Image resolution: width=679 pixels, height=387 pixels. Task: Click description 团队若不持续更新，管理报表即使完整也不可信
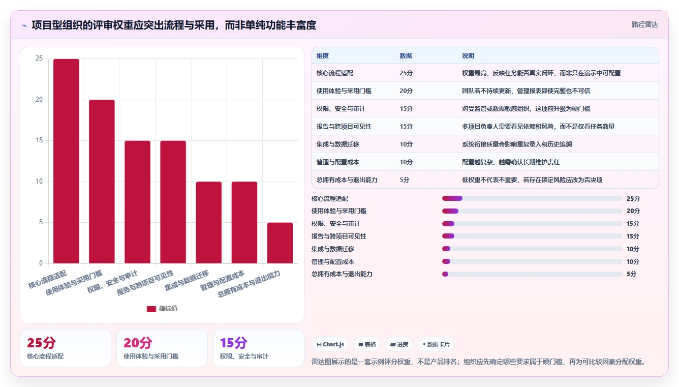click(526, 91)
